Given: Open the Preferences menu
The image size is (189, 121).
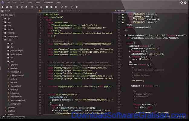Looking at the screenshot, I should tap(48, 2).
